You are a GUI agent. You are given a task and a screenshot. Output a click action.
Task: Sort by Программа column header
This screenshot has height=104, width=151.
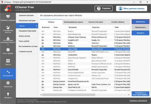tap(79, 27)
